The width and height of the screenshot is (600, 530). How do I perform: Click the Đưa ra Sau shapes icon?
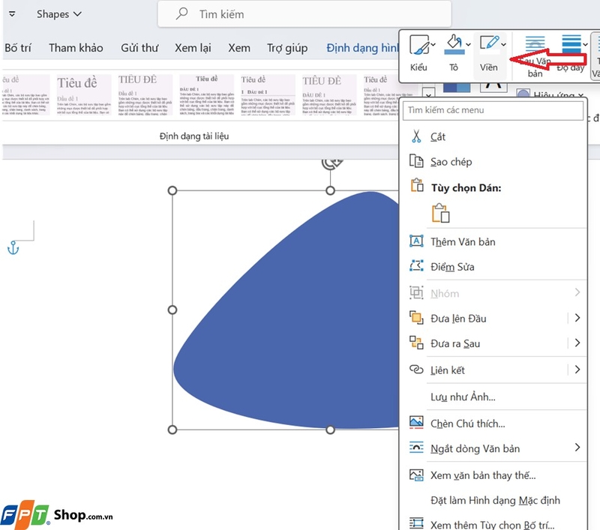[x=417, y=343]
